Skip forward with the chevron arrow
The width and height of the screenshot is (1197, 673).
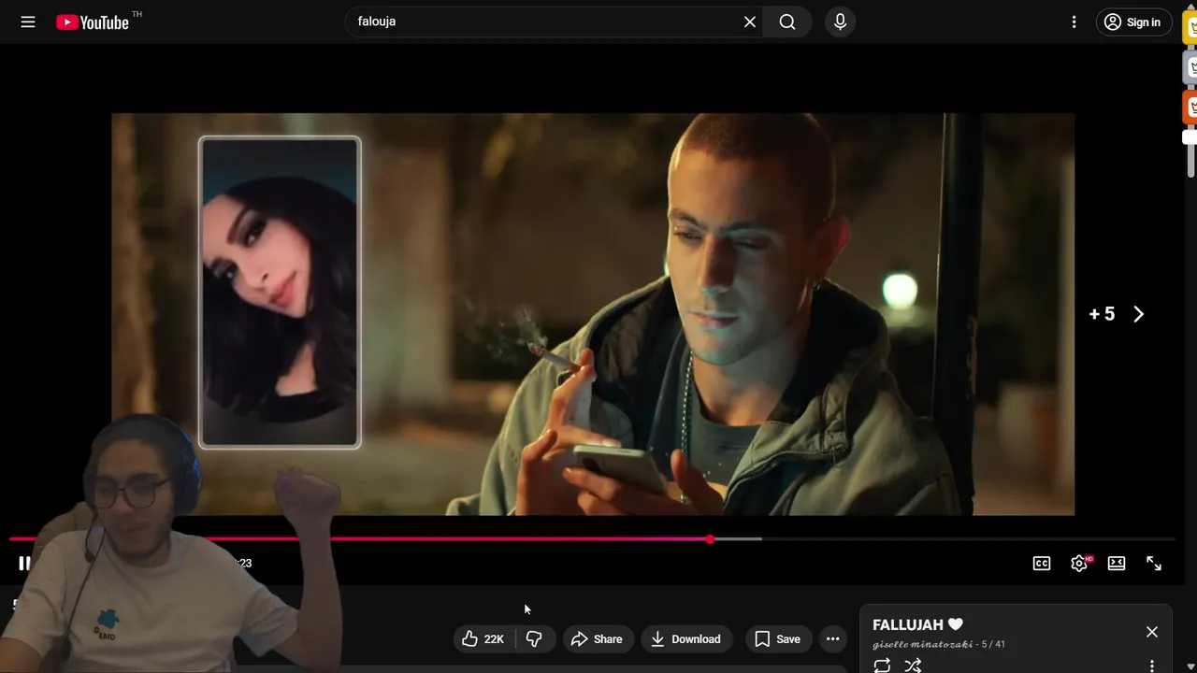pos(1138,314)
